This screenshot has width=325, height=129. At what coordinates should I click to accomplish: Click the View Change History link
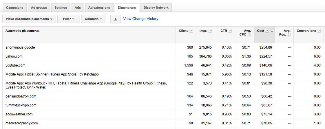tap(141, 19)
